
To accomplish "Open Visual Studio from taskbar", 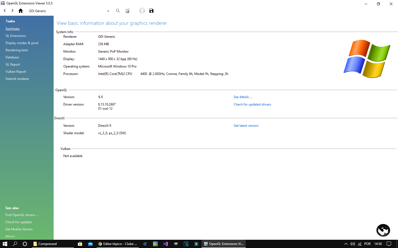I will click(166, 244).
